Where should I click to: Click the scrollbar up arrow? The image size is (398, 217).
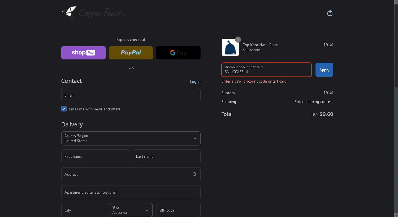(x=396, y=2)
